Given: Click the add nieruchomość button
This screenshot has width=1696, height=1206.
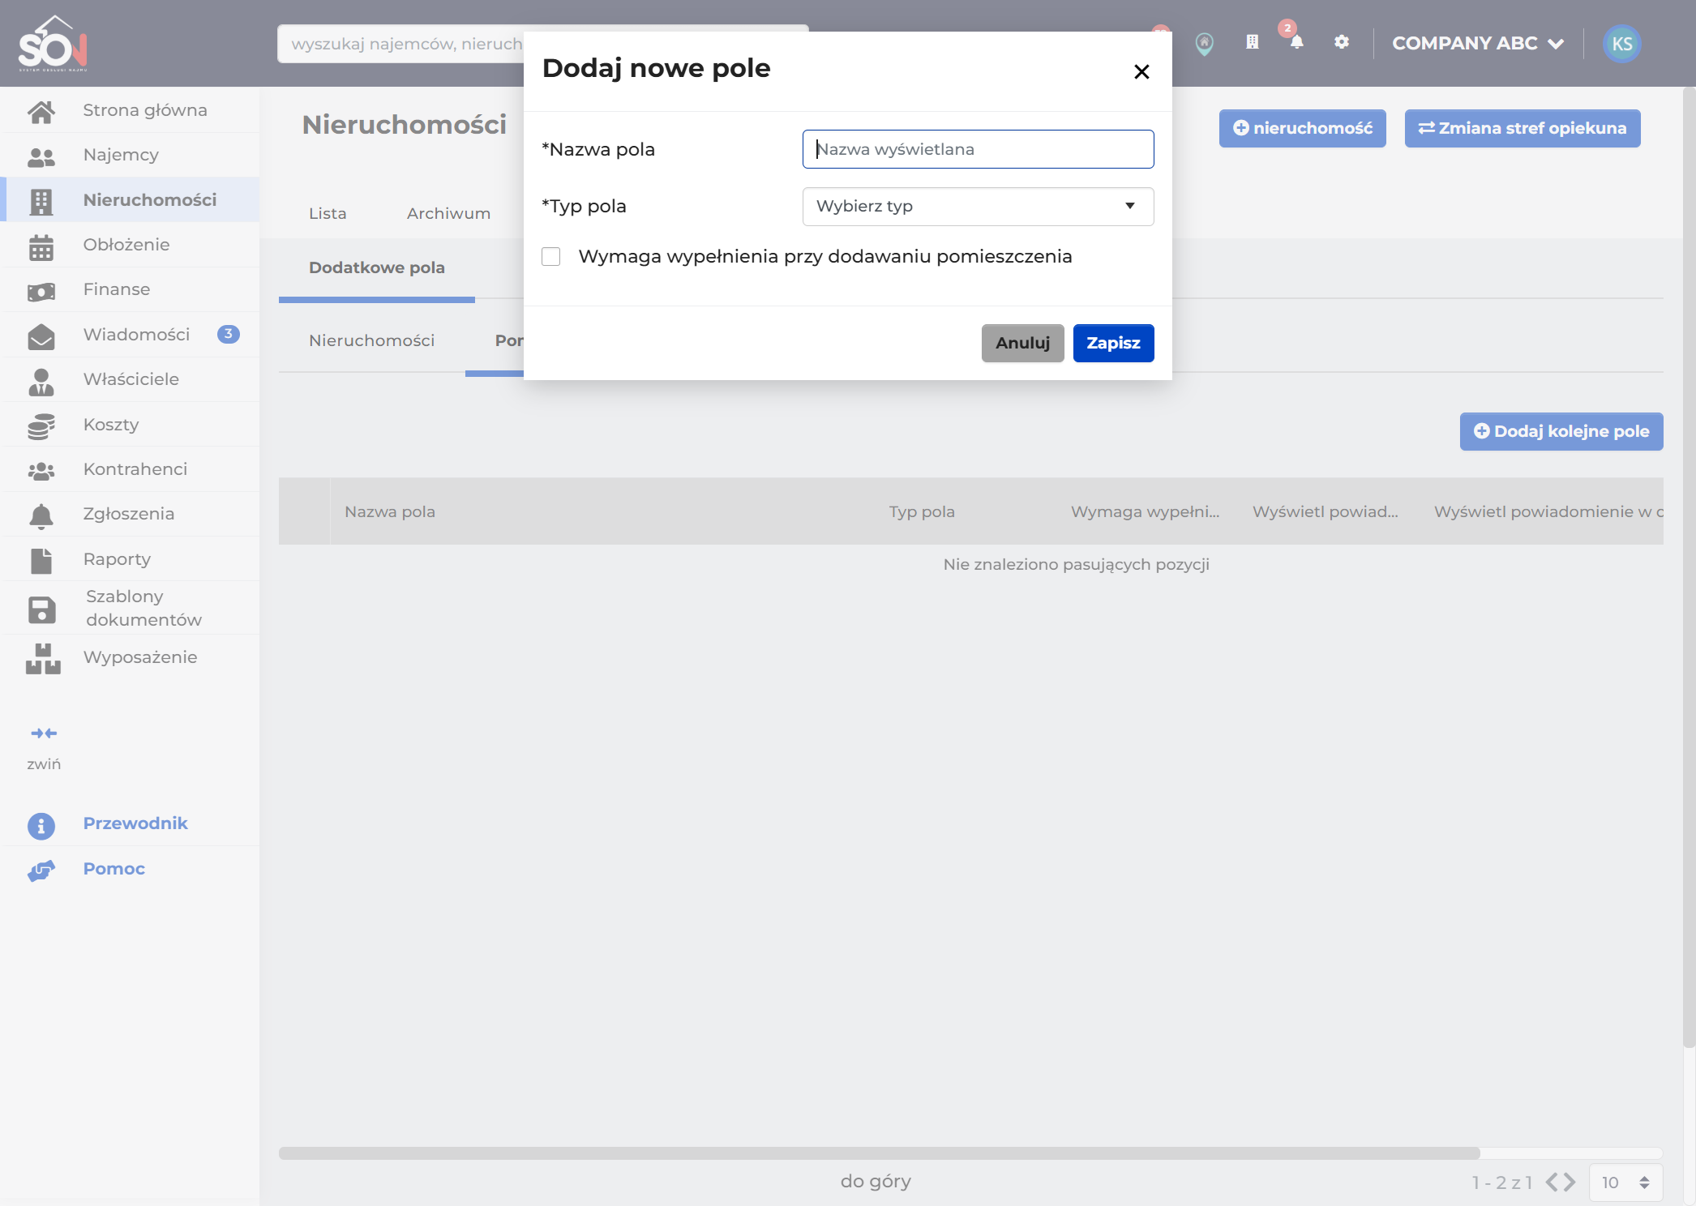Looking at the screenshot, I should click(x=1303, y=129).
